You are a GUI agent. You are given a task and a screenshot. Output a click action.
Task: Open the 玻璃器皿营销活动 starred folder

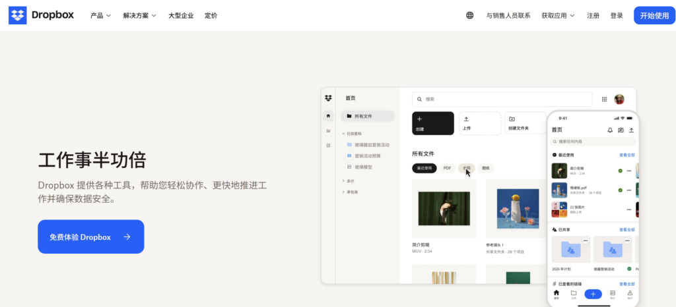(368, 145)
